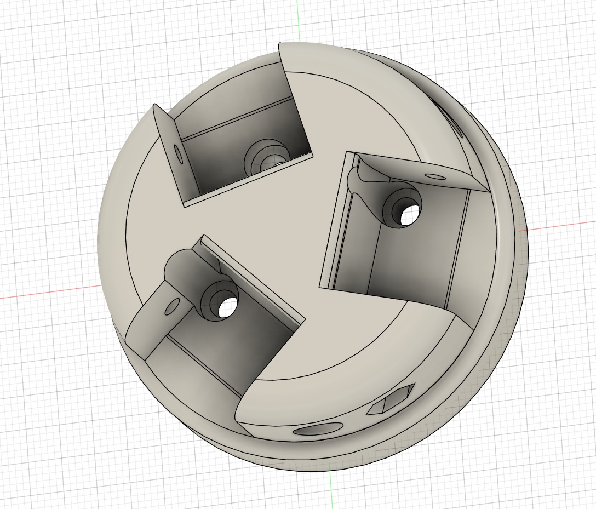Click the red horizontal axis line right of the model

tap(564, 225)
